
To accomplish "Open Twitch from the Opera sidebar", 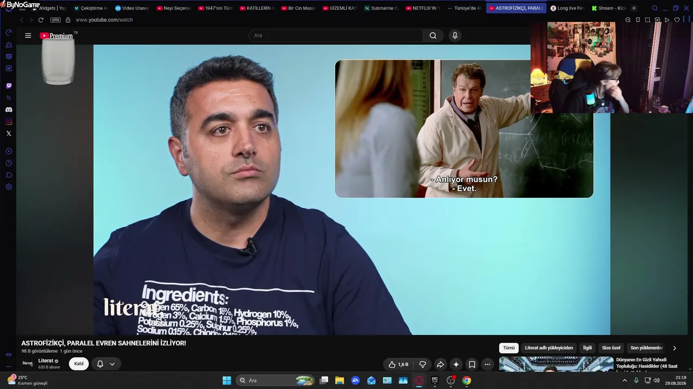I will pyautogui.click(x=9, y=86).
